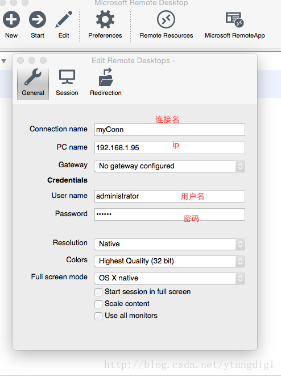Switch to the Redirection tab

tap(106, 83)
